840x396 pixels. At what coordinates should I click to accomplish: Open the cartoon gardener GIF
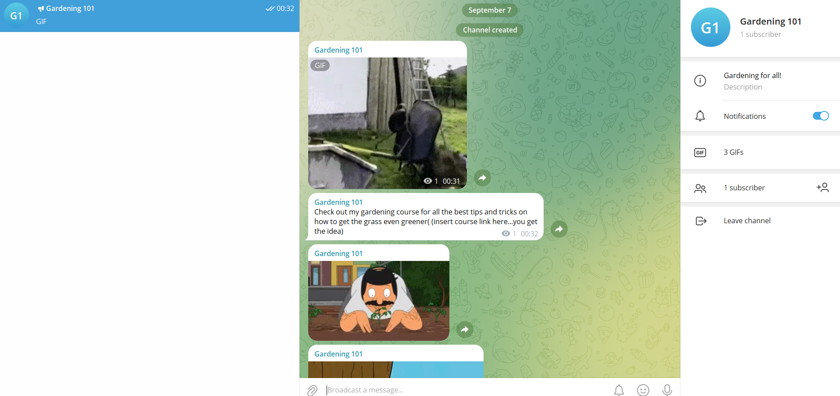379,301
